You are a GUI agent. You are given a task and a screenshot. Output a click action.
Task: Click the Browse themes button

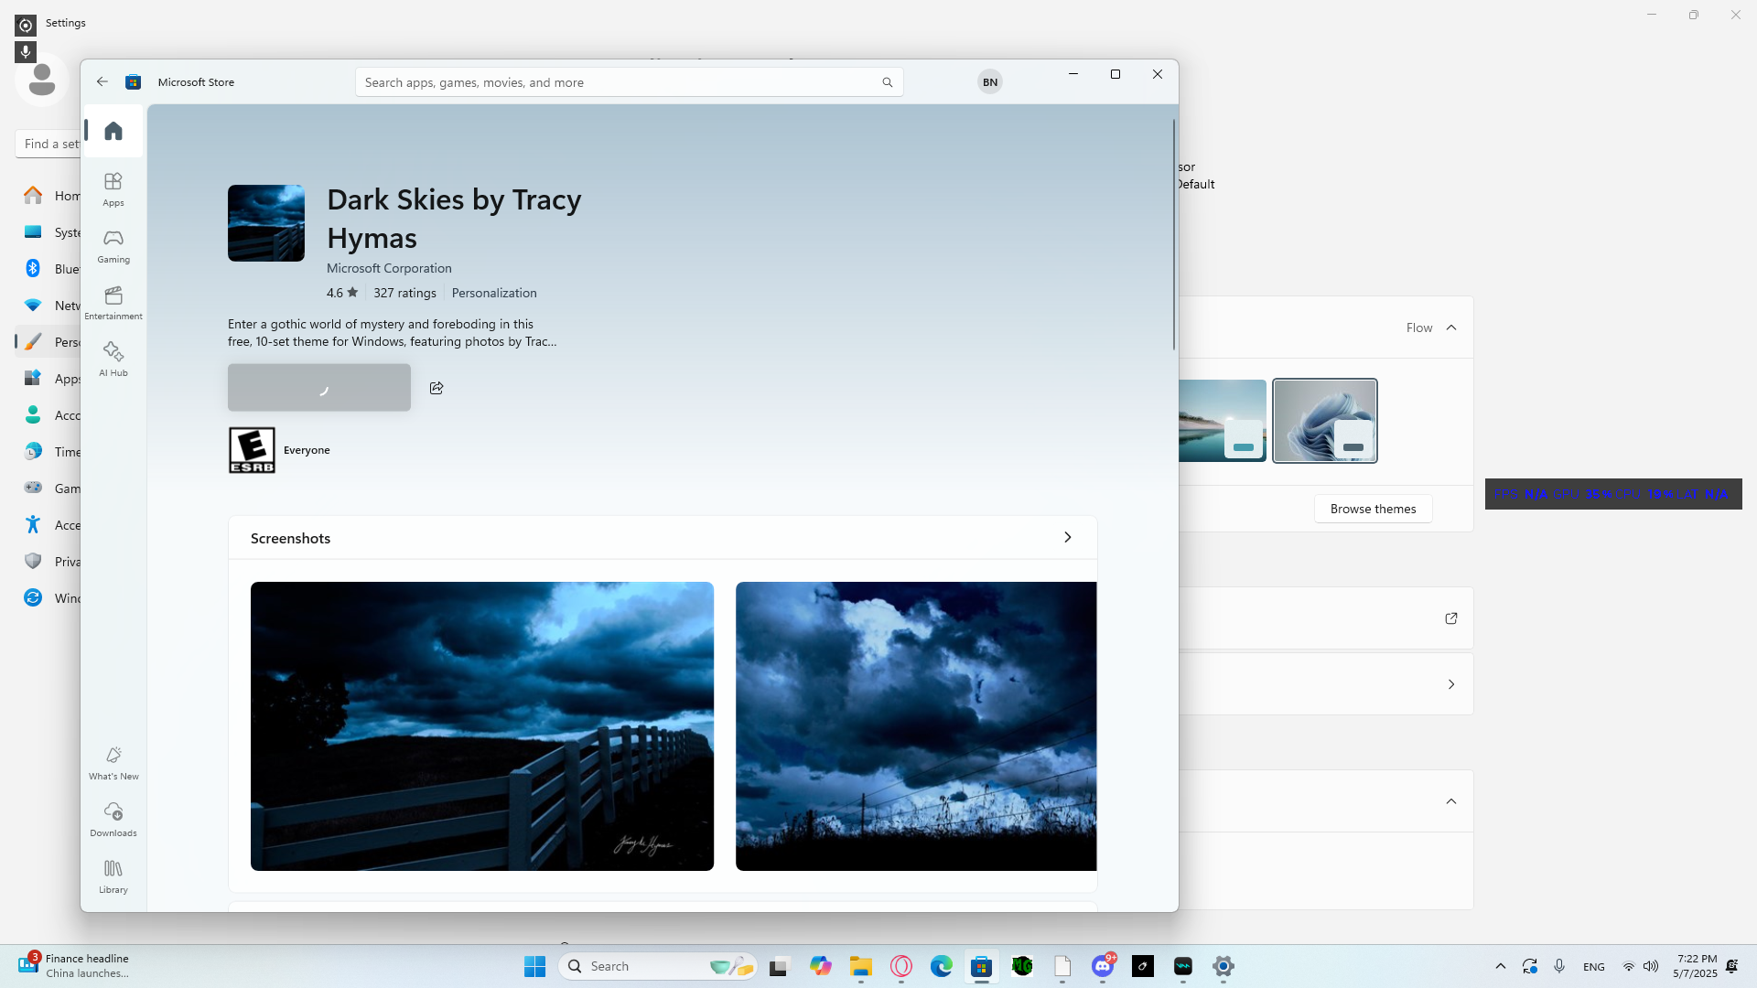[x=1373, y=509]
